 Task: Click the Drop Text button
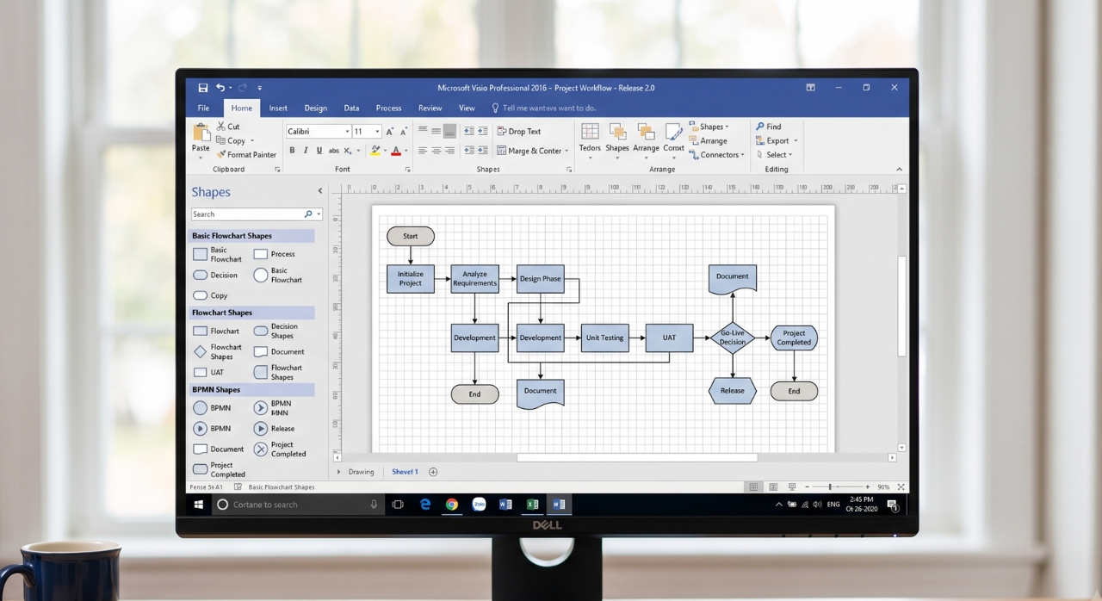click(x=519, y=132)
